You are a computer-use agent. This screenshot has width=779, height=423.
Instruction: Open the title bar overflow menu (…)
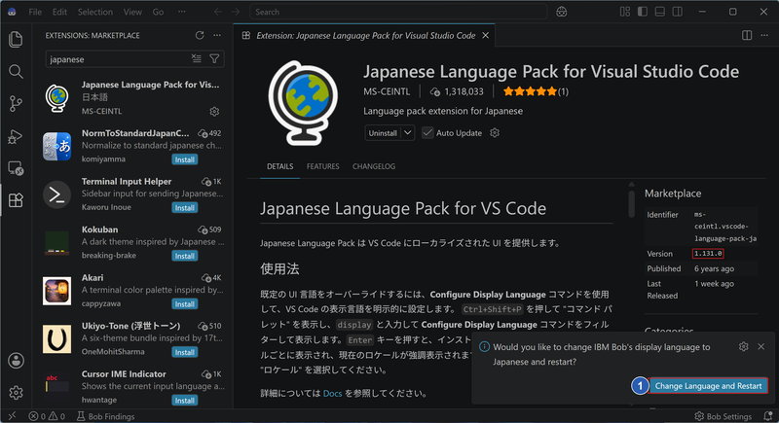click(x=182, y=12)
